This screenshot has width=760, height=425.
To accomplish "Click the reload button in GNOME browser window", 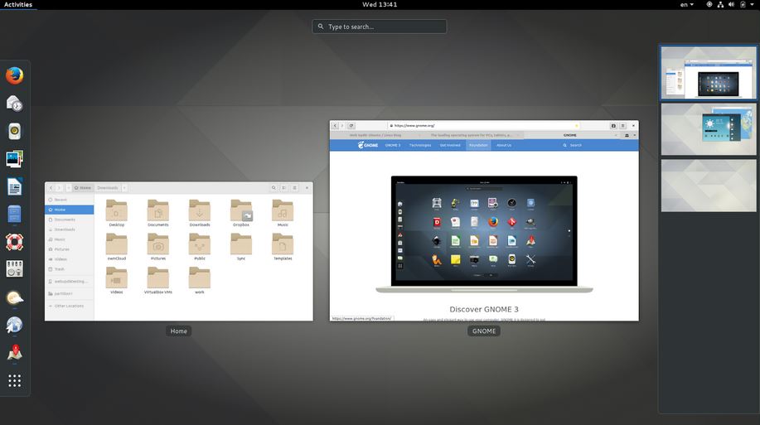I will click(351, 126).
